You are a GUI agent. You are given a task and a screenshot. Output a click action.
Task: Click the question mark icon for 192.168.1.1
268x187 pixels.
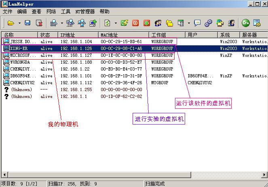click(6, 96)
